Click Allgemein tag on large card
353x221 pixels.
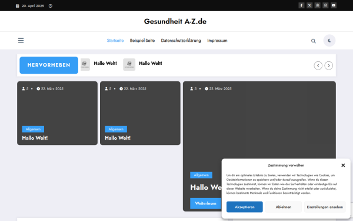coord(201,175)
